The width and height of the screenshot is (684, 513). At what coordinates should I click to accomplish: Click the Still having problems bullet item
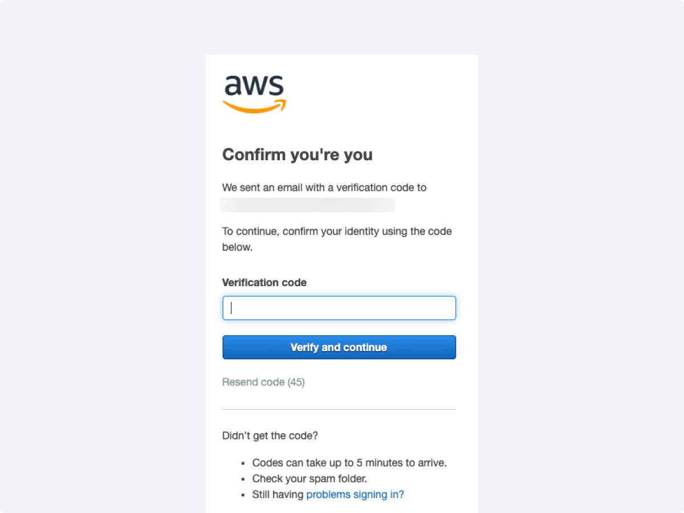click(x=328, y=494)
